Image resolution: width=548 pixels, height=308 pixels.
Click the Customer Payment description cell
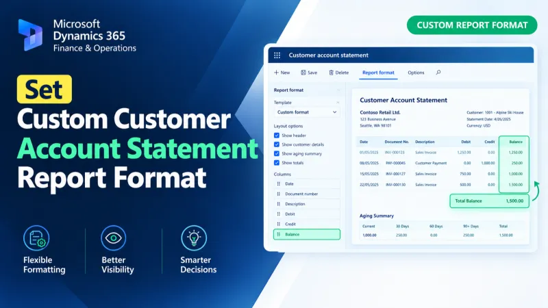tap(431, 163)
